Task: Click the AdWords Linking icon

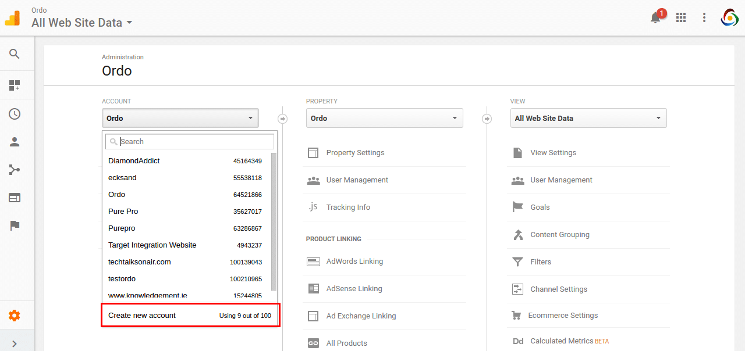Action: pyautogui.click(x=313, y=262)
